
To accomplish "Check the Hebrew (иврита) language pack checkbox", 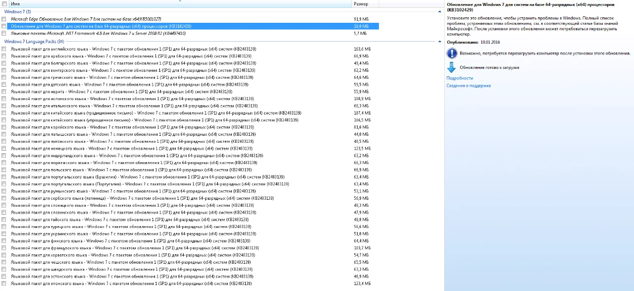I will point(4,92).
